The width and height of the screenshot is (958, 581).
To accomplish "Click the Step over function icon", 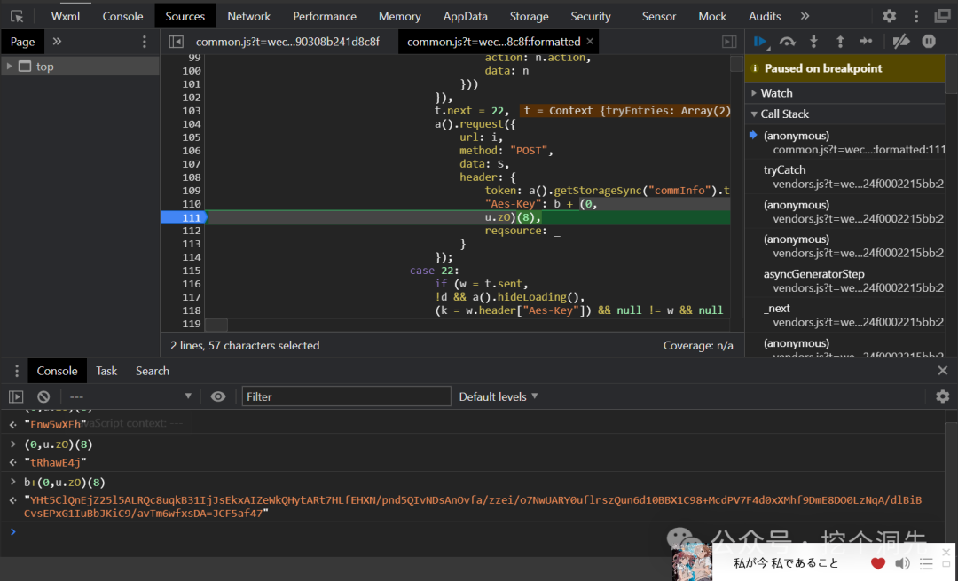I will [x=787, y=42].
